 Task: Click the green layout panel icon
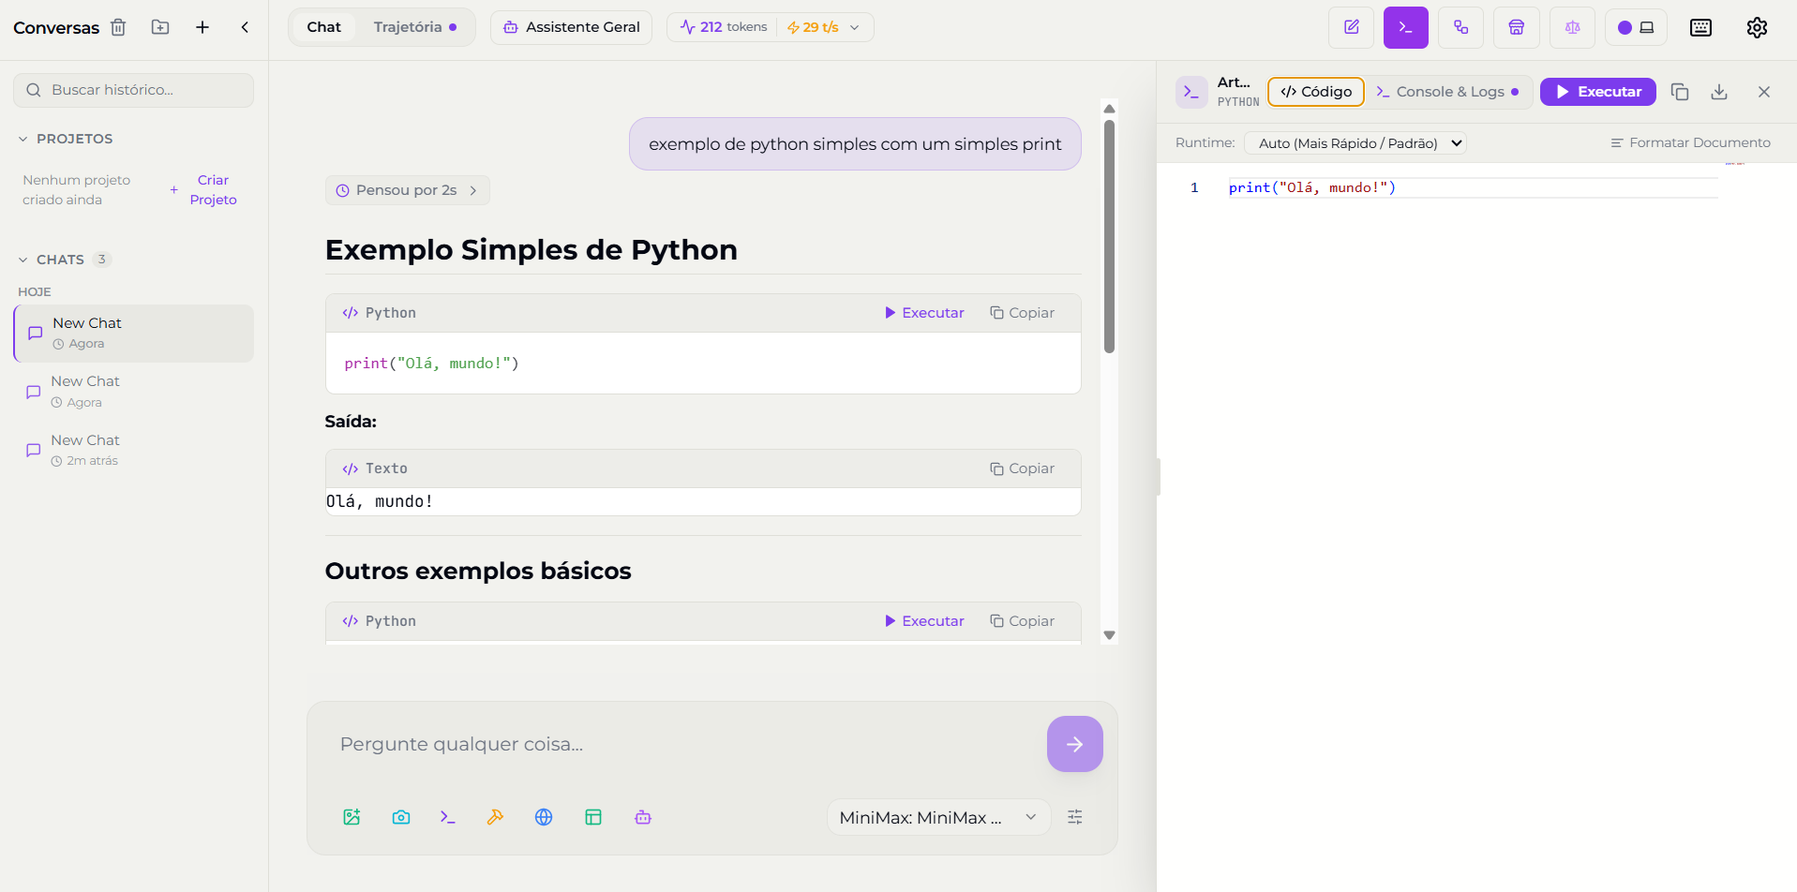[x=593, y=817]
